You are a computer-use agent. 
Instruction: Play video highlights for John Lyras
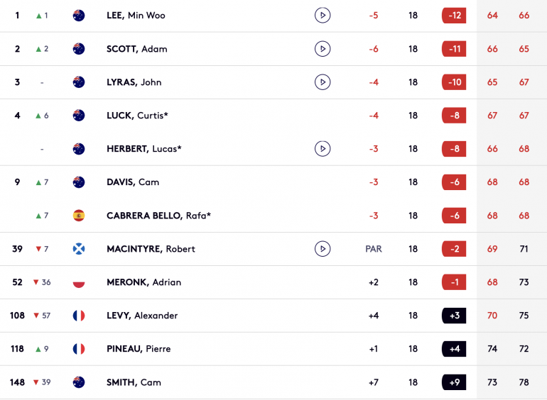click(323, 82)
